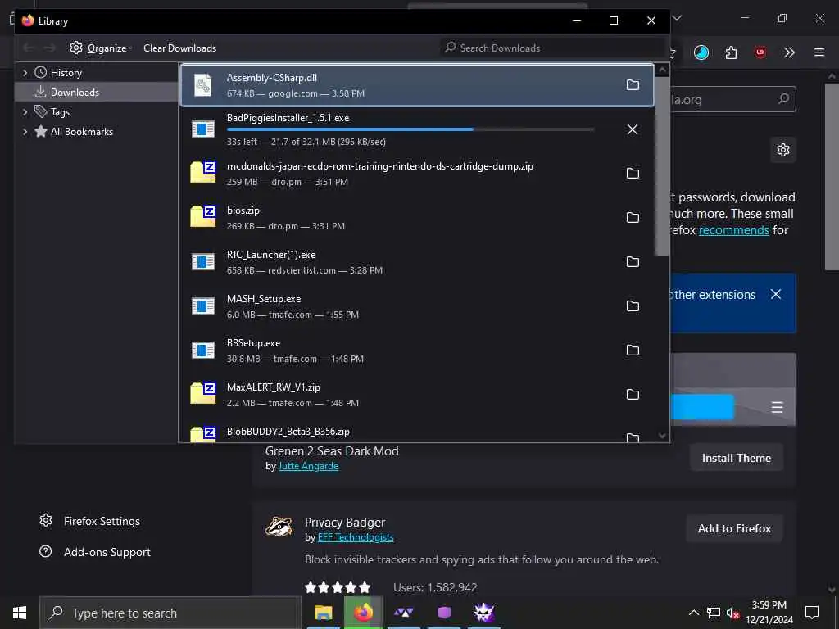Image resolution: width=839 pixels, height=629 pixels.
Task: Select the BBSetup.exe file name
Action: click(254, 343)
